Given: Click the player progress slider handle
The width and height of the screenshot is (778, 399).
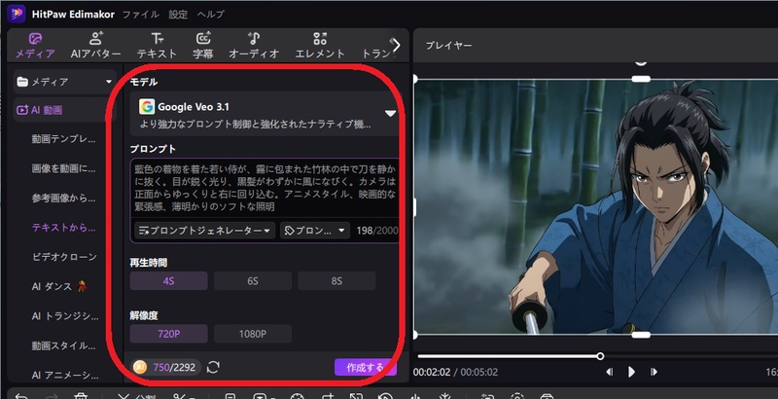Looking at the screenshot, I should [600, 356].
